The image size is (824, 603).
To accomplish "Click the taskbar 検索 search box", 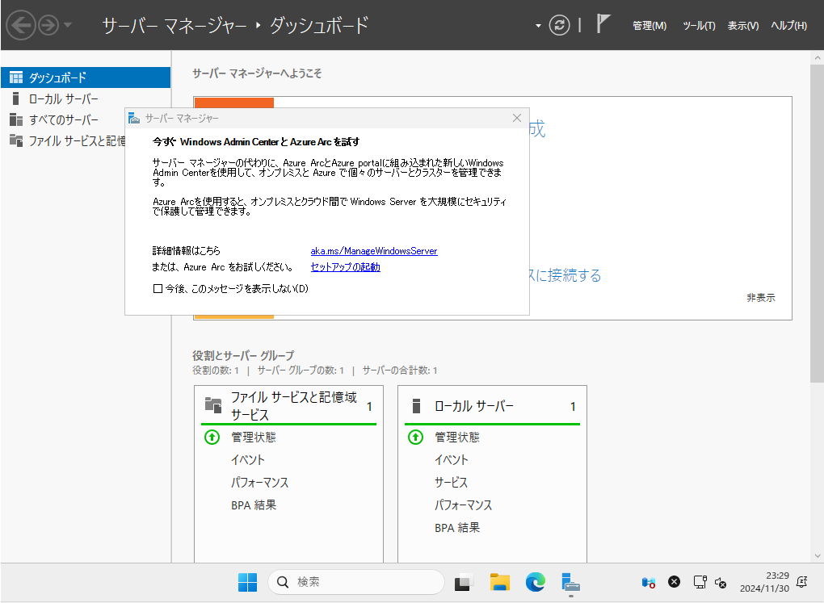I will 356,582.
